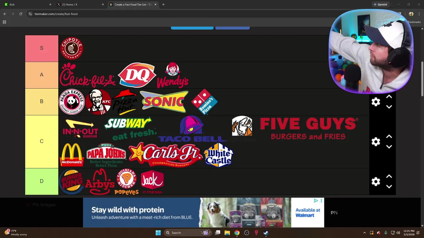Open site information icon in address bar

pos(30,14)
